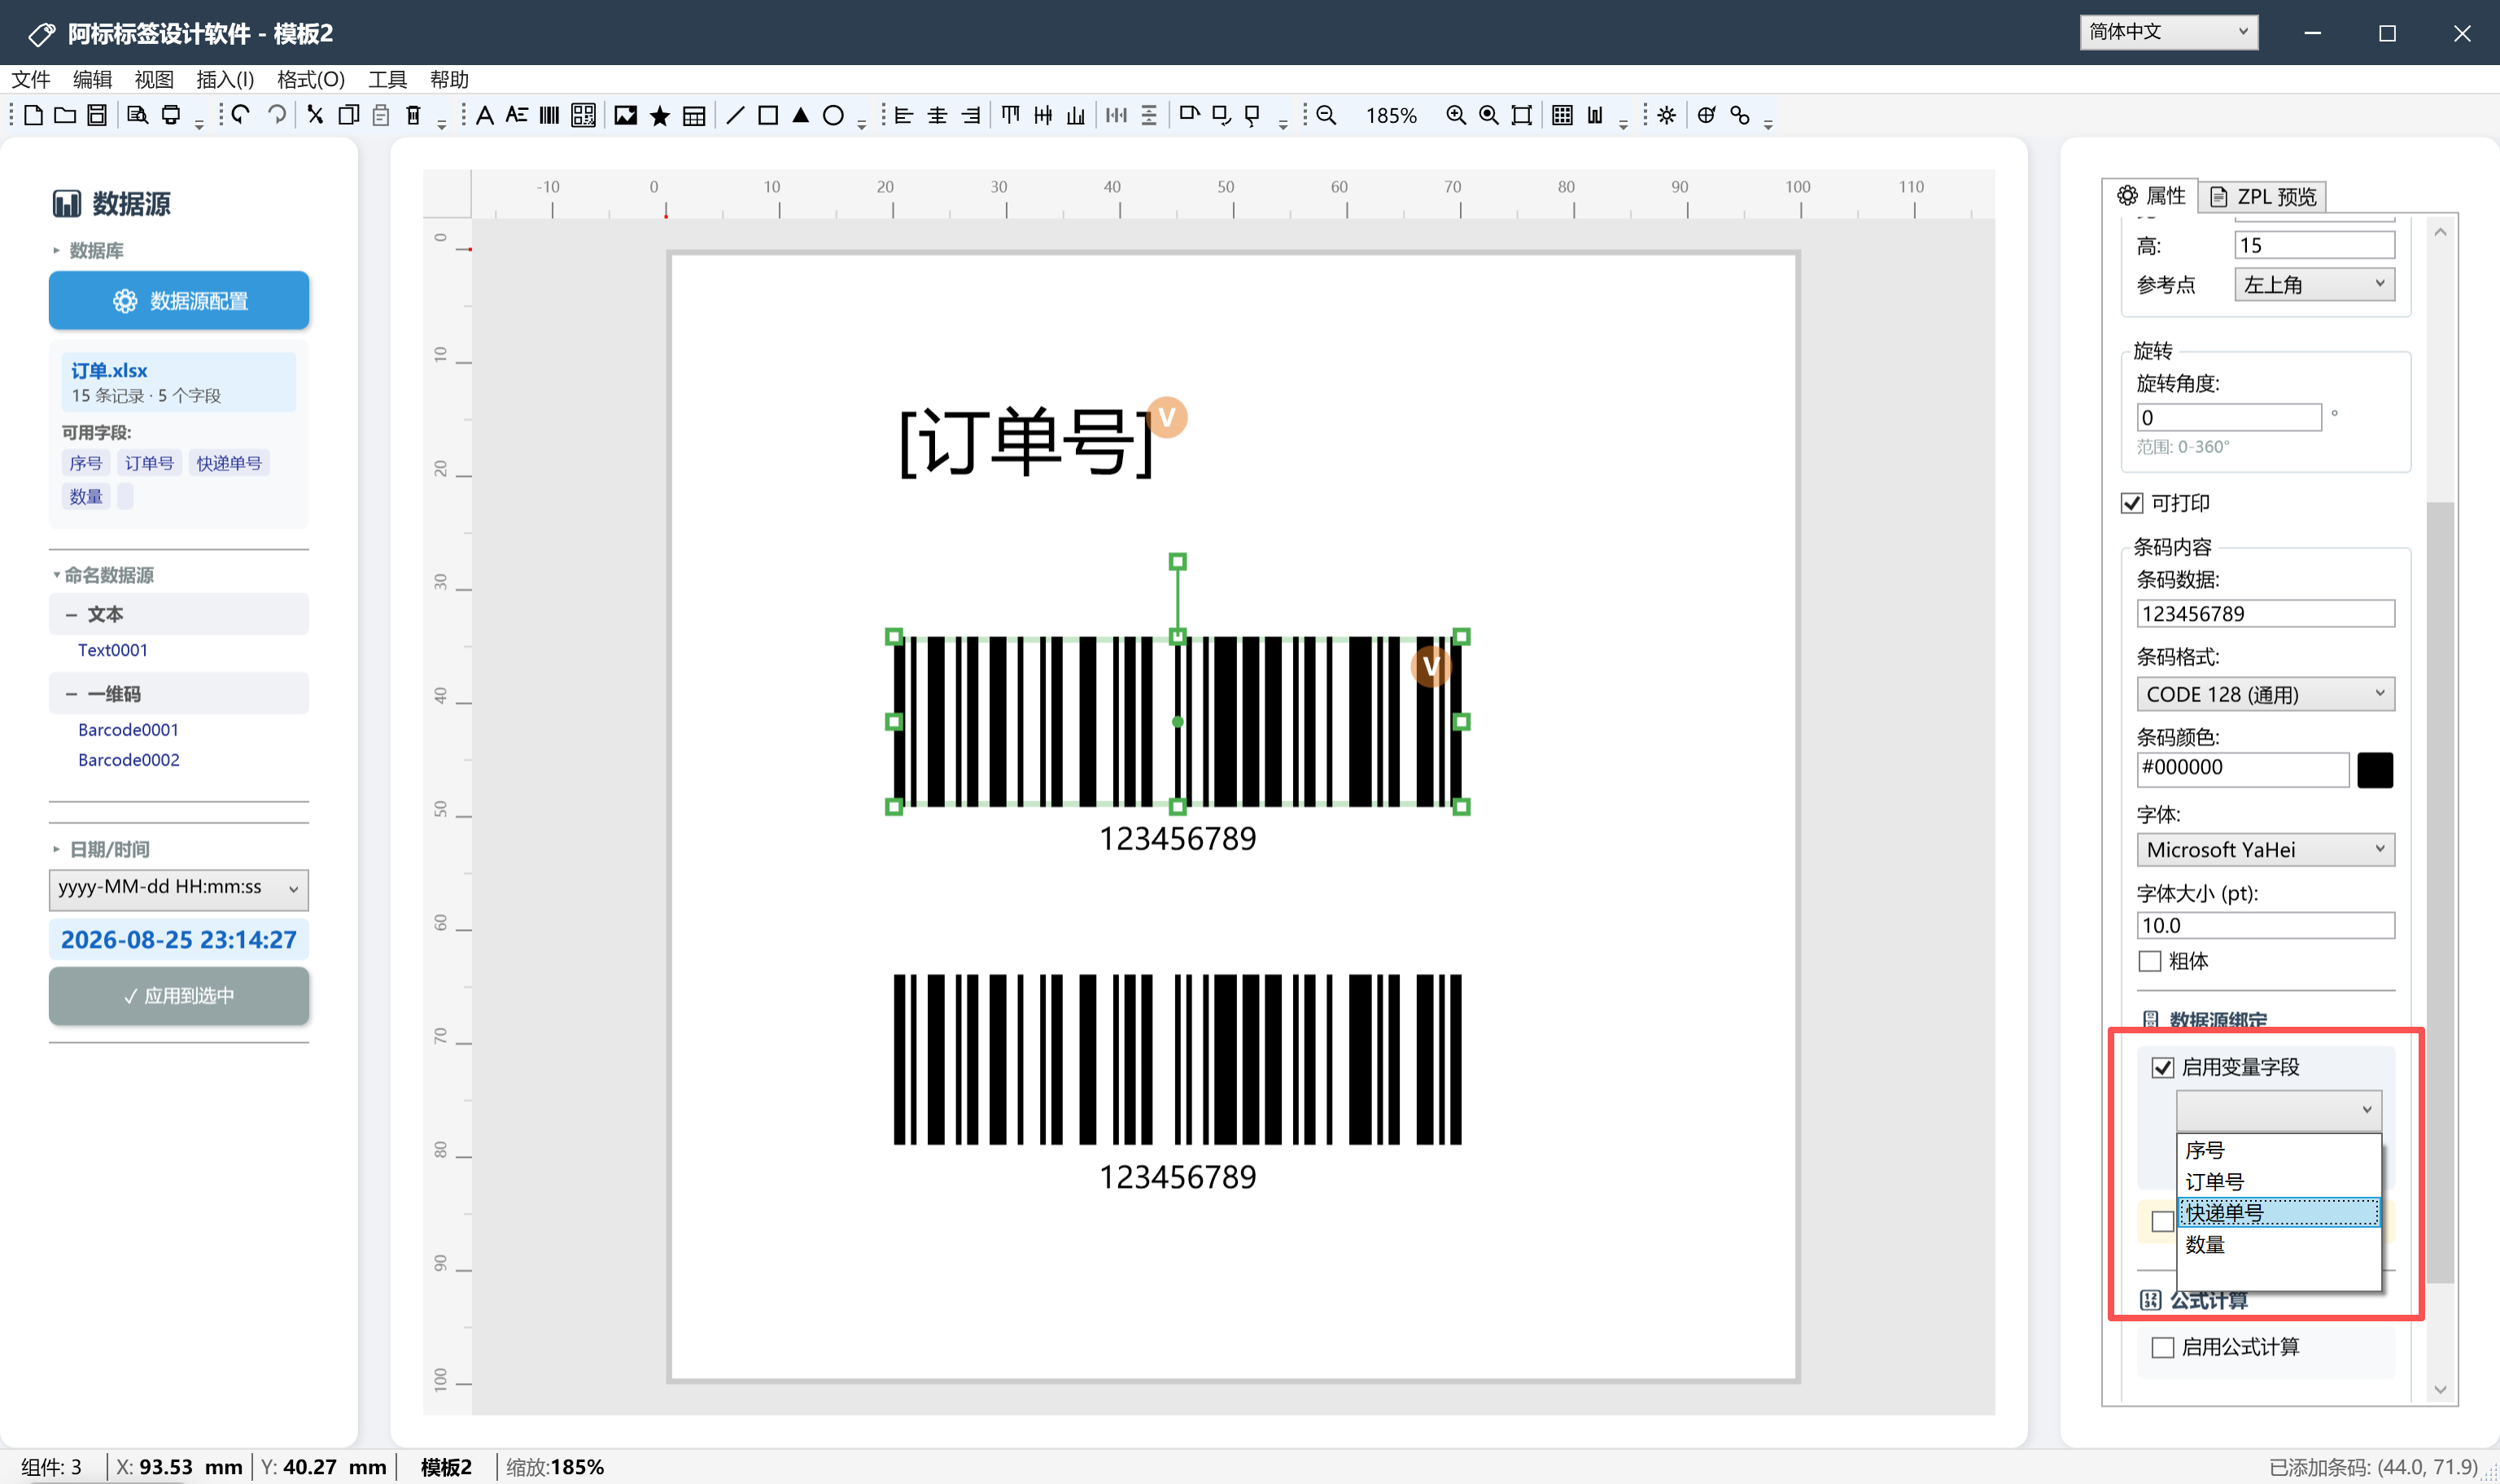Click the black barcode color swatch
This screenshot has width=2500, height=1484.
[2375, 770]
